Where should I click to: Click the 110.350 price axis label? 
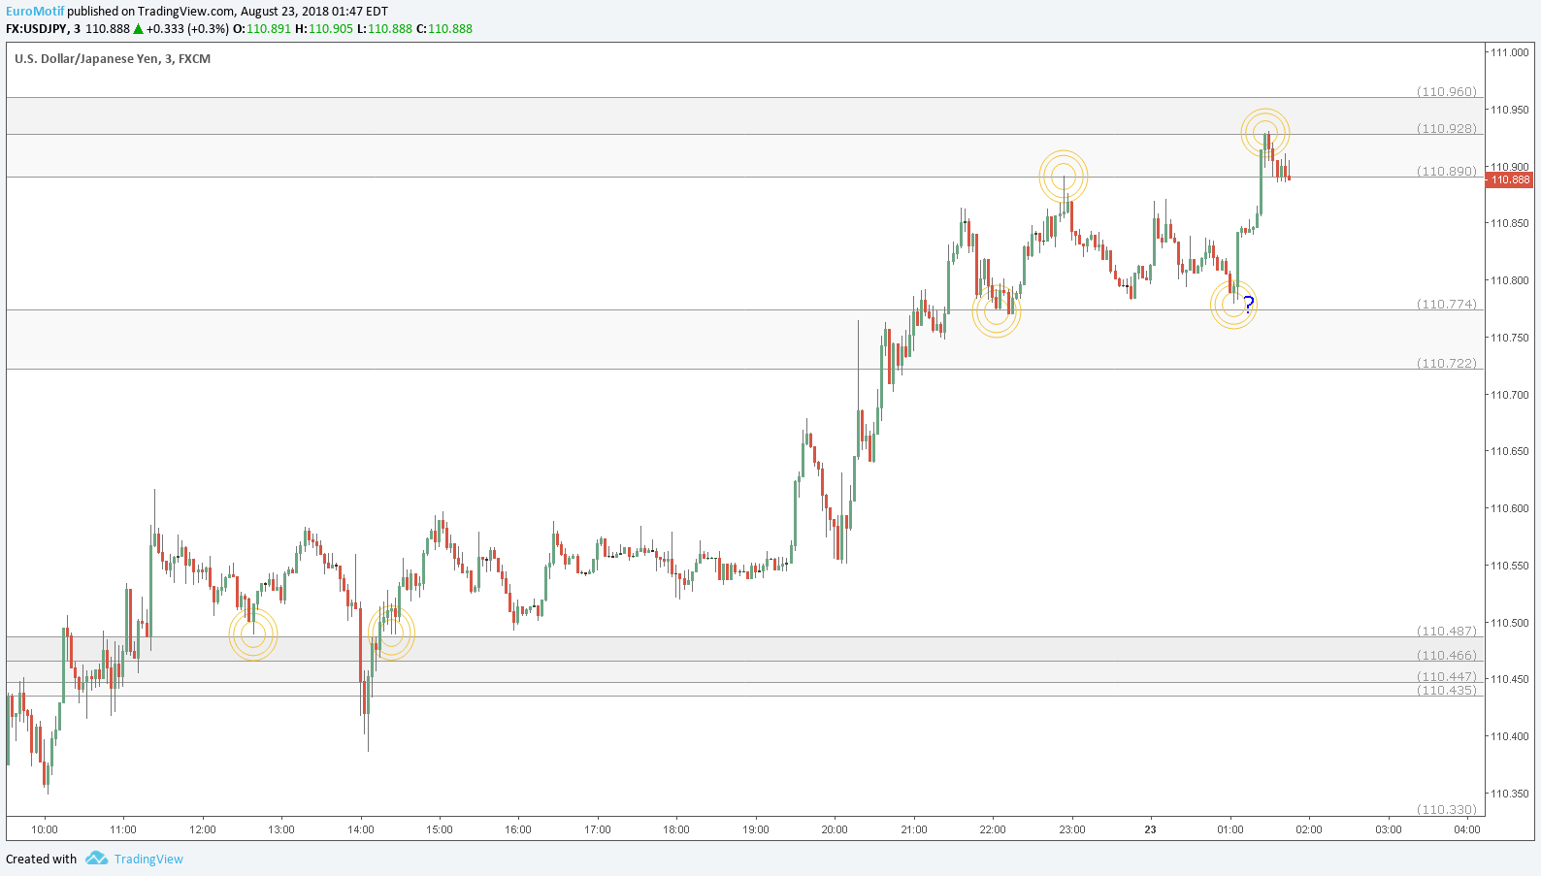click(x=1510, y=794)
